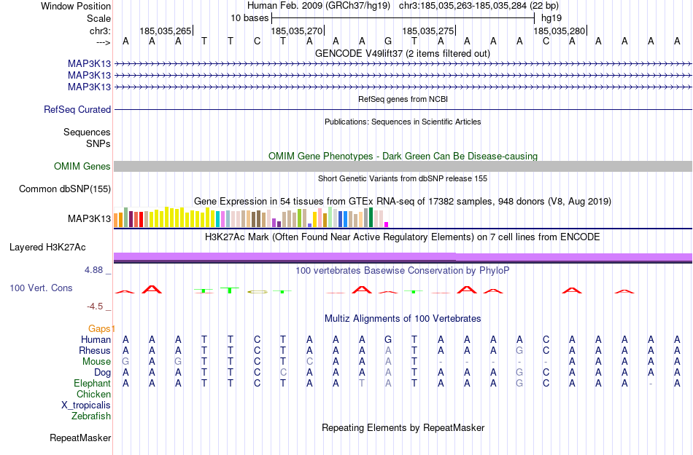The image size is (693, 455).
Task: Click the ---> sequence direction arrow
Action: click(103, 42)
